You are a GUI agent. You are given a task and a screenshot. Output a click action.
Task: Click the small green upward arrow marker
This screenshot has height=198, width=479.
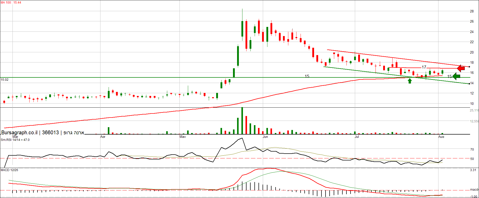pyautogui.click(x=410, y=81)
